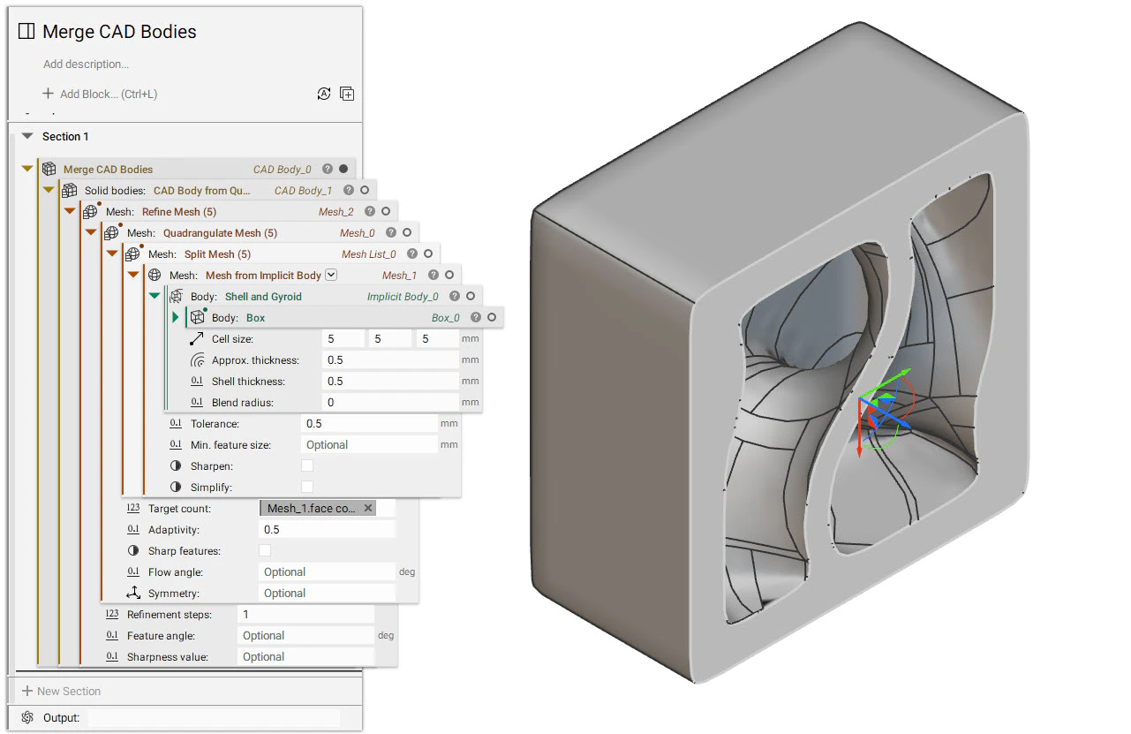The width and height of the screenshot is (1131, 734).
Task: Click the add-to-notebook icon beside the regenerate icon
Action: tap(347, 93)
